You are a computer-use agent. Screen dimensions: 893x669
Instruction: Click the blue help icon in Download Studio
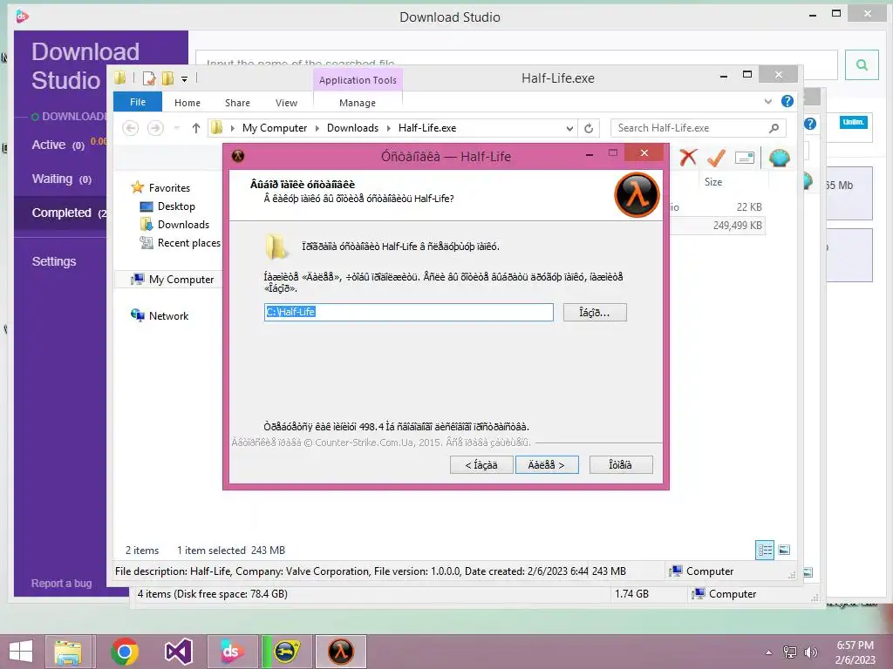click(810, 124)
